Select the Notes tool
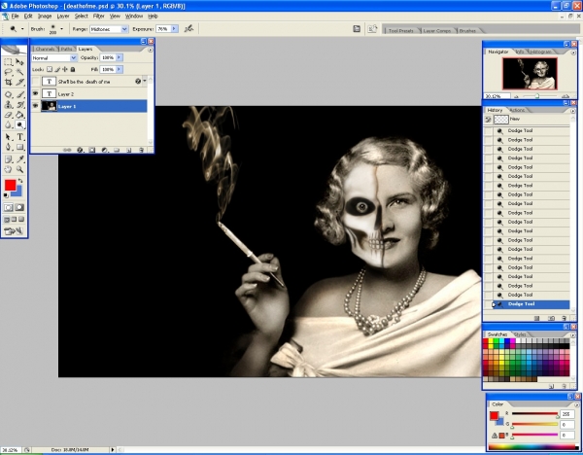This screenshot has width=583, height=455. coord(8,159)
